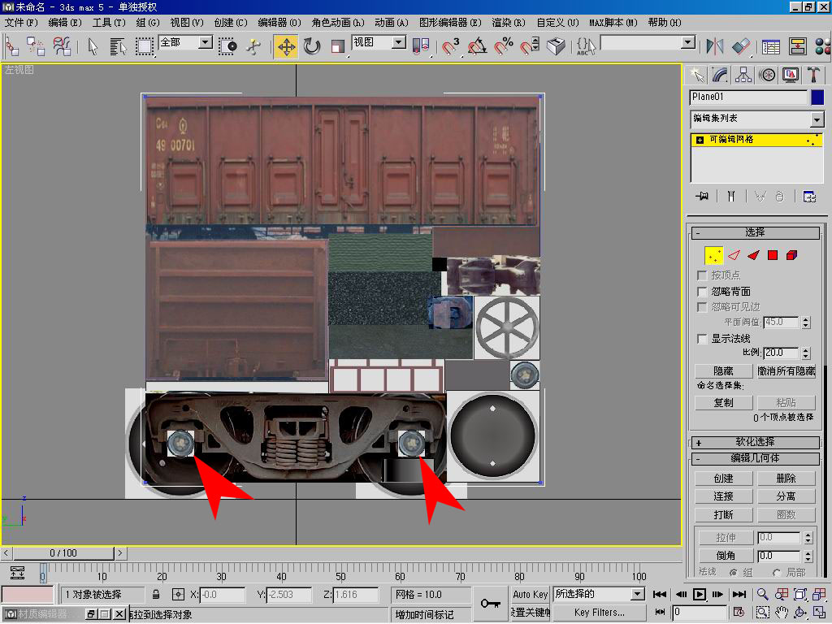This screenshot has width=832, height=624.
Task: Choose the Scale tool
Action: click(337, 46)
